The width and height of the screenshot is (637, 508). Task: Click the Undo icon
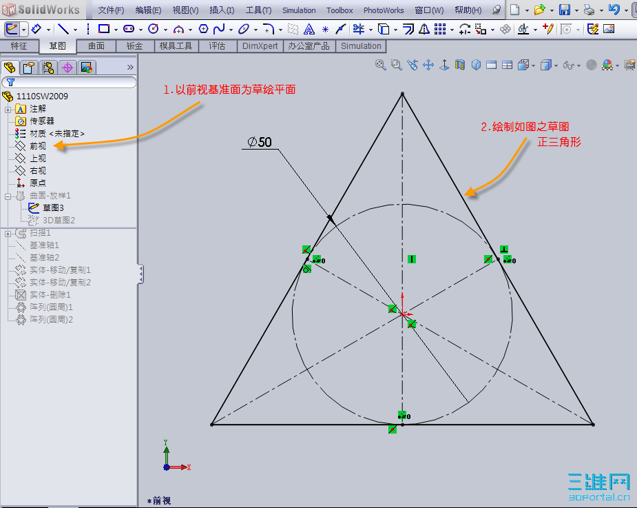(x=614, y=10)
